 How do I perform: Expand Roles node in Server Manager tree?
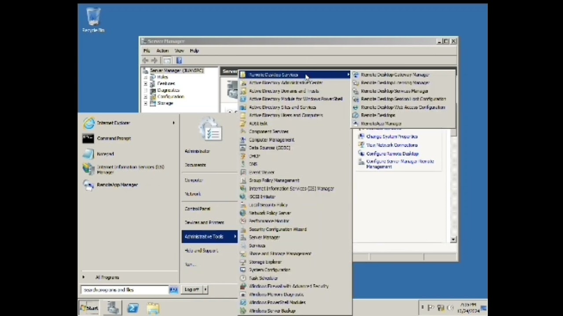[x=146, y=77]
